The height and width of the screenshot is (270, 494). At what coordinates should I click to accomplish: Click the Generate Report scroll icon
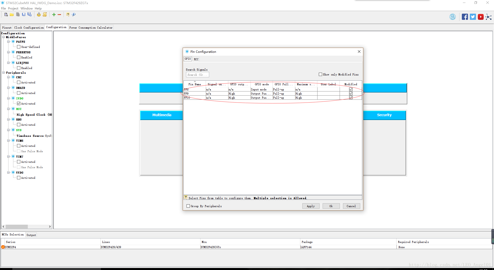point(45,15)
